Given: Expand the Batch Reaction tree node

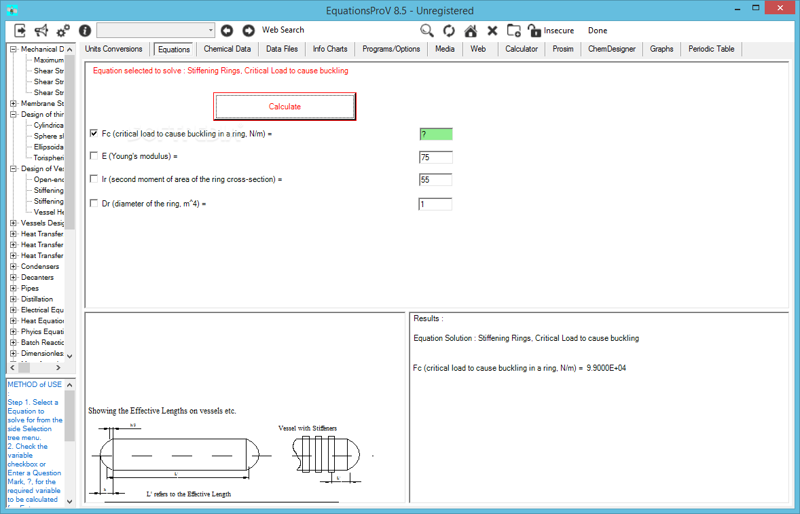Looking at the screenshot, I should click(14, 343).
